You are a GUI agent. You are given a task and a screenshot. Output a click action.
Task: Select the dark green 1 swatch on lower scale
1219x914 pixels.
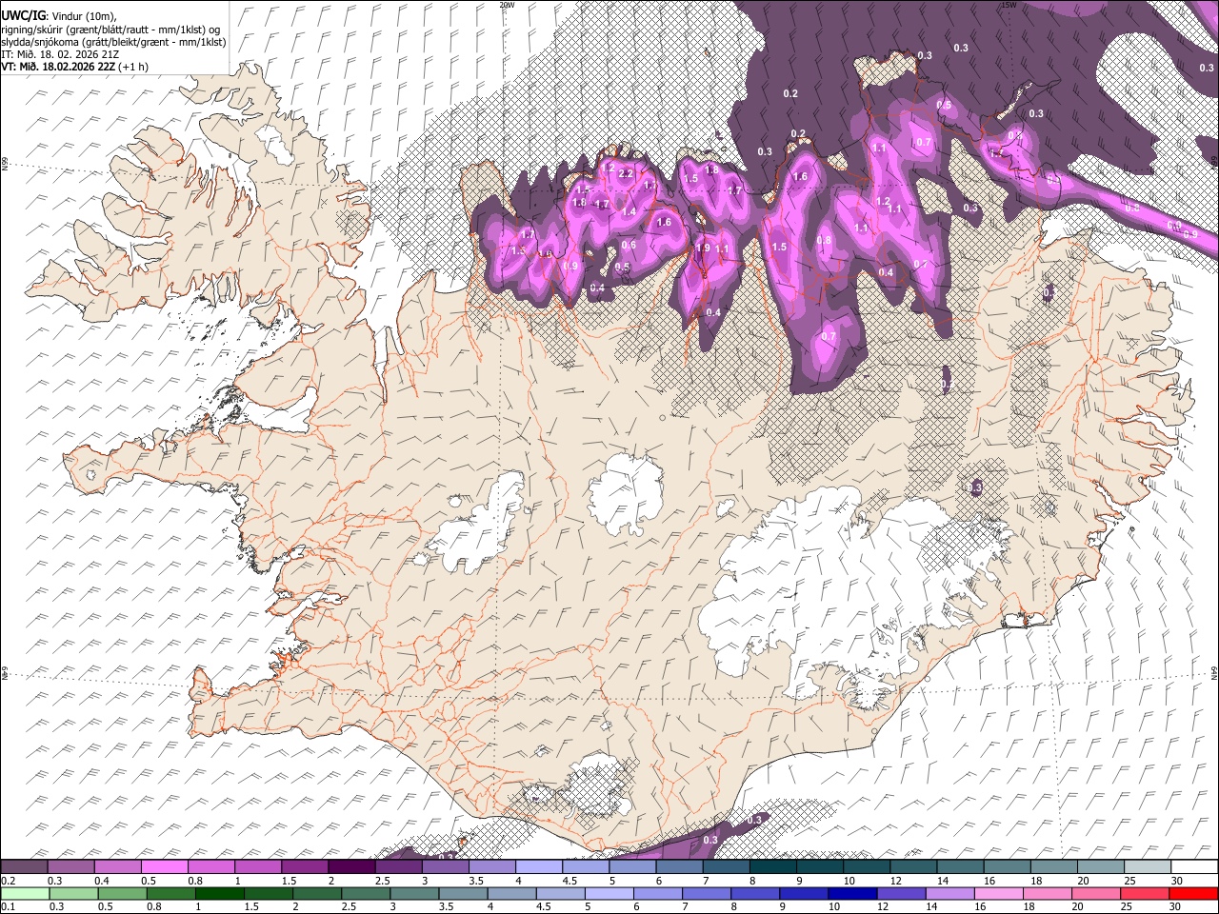220,893
